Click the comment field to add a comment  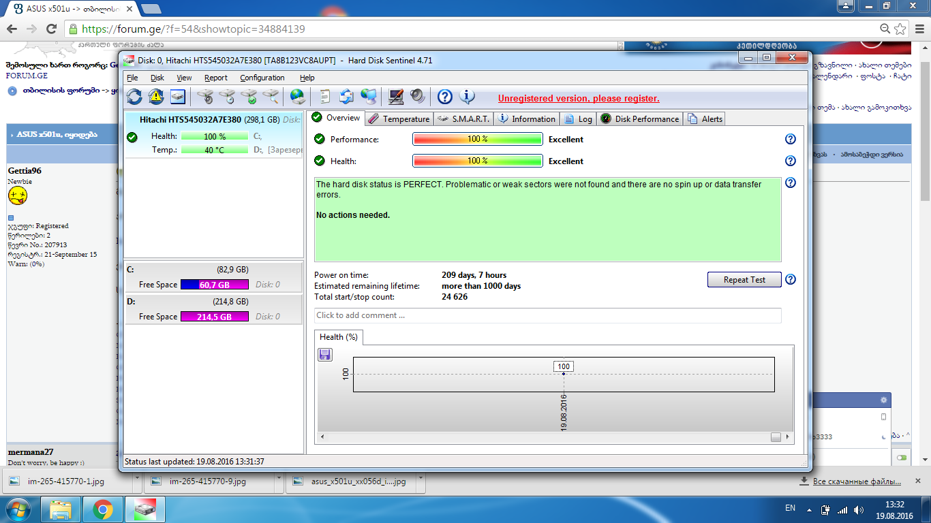pyautogui.click(x=548, y=315)
